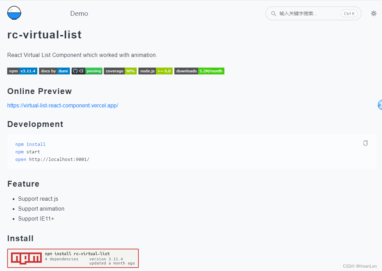Click the 'Support IE11+' list item

(36, 219)
